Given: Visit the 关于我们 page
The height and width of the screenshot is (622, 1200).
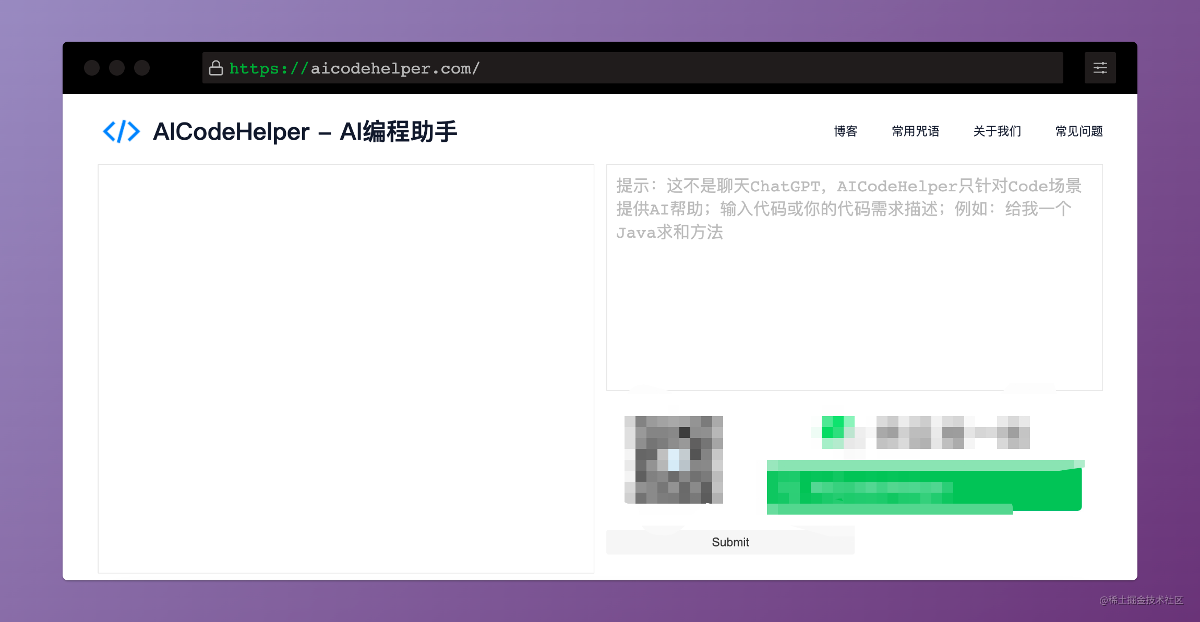Looking at the screenshot, I should tap(997, 131).
